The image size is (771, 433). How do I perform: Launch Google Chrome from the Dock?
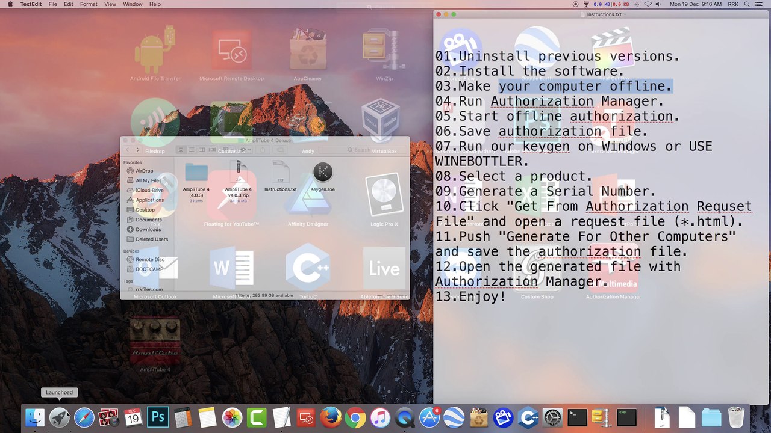click(355, 417)
